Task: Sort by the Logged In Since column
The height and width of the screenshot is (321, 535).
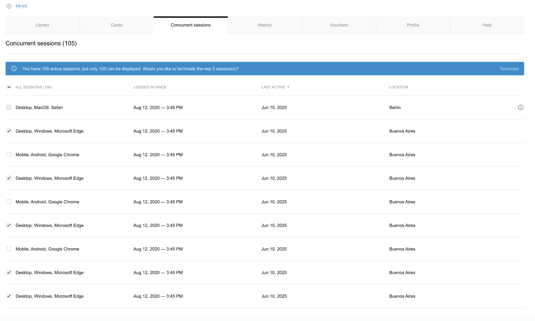Action: [x=150, y=88]
